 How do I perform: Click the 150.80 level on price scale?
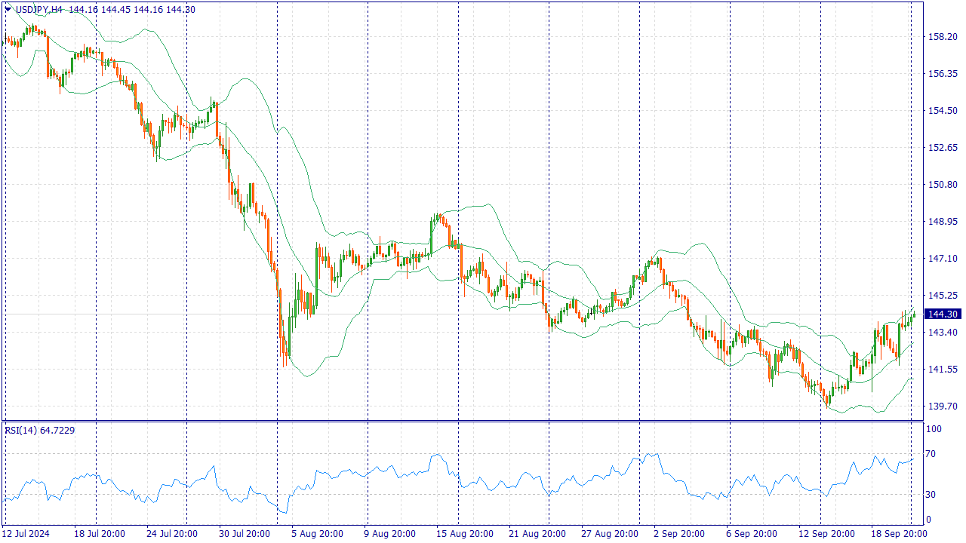[943, 185]
